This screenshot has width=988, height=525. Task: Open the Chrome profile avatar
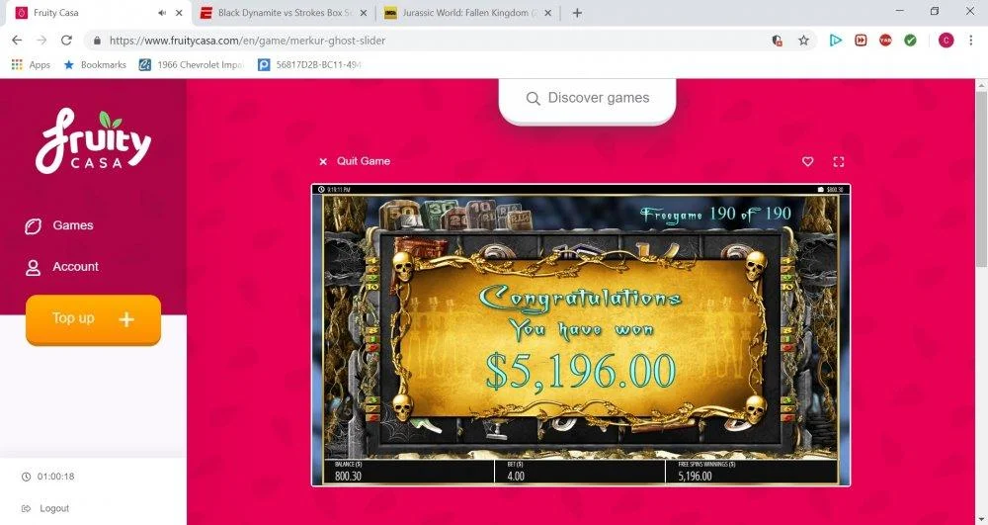pos(946,41)
